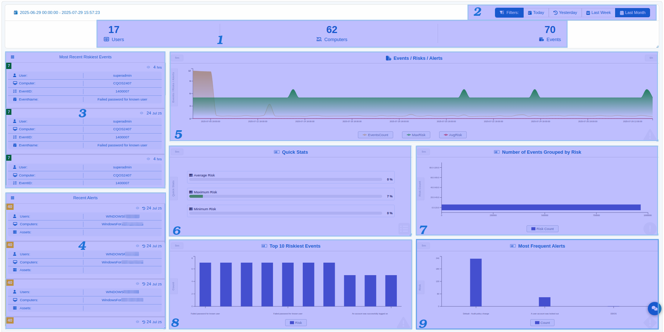Click the grid icon in Recent Alerts header
Image resolution: width=664 pixels, height=332 pixels.
(x=12, y=198)
